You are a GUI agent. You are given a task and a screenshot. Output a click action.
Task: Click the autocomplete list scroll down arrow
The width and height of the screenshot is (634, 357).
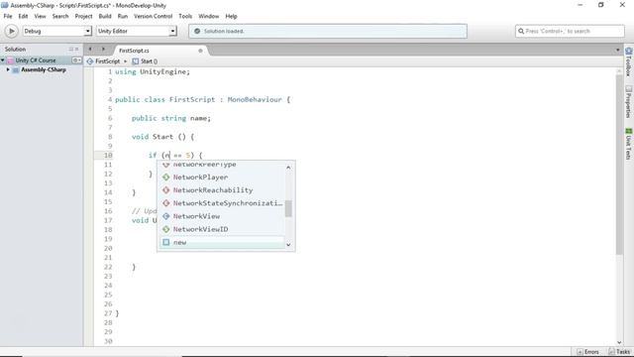point(288,245)
